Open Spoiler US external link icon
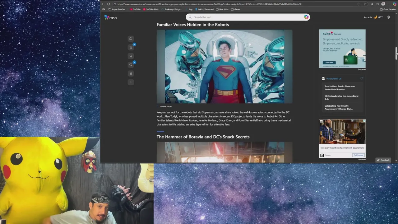This screenshot has height=224, width=398. tap(362, 78)
